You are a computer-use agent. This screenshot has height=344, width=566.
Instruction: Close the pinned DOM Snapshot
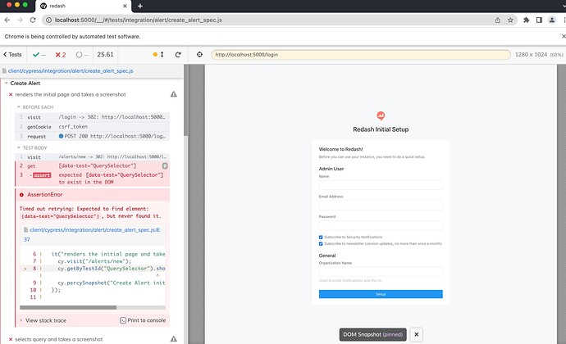pos(416,335)
